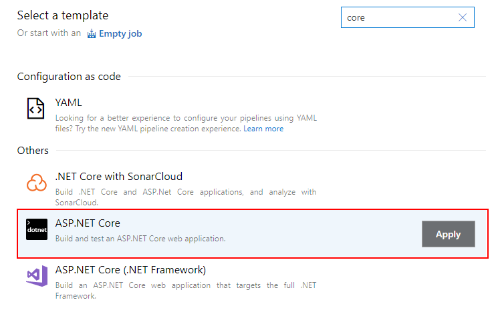The height and width of the screenshot is (314, 500).
Task: Click the Select a template heading
Action: pyautogui.click(x=63, y=15)
